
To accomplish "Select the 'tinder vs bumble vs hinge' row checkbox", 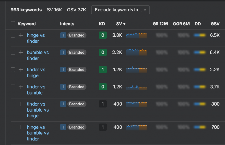I will 13,104.
